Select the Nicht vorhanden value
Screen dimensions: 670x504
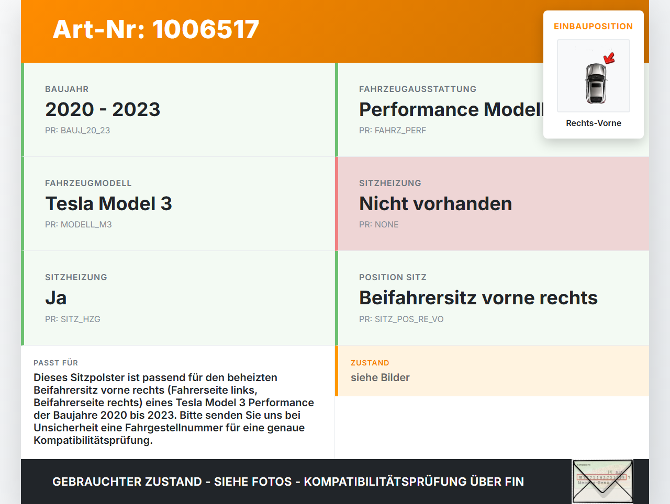435,203
